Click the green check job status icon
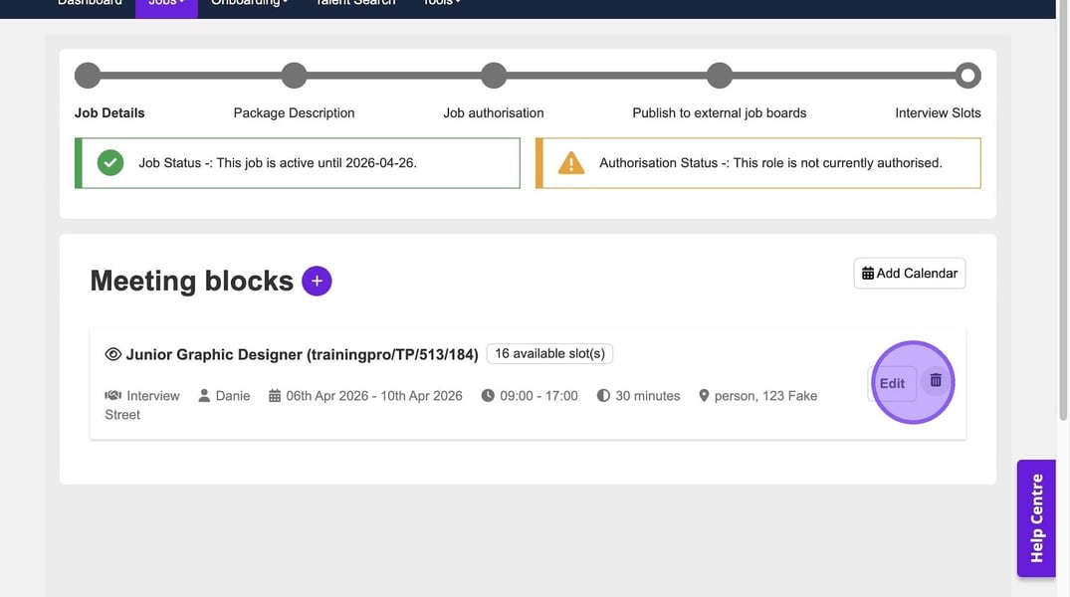The height and width of the screenshot is (597, 1070). (x=110, y=163)
